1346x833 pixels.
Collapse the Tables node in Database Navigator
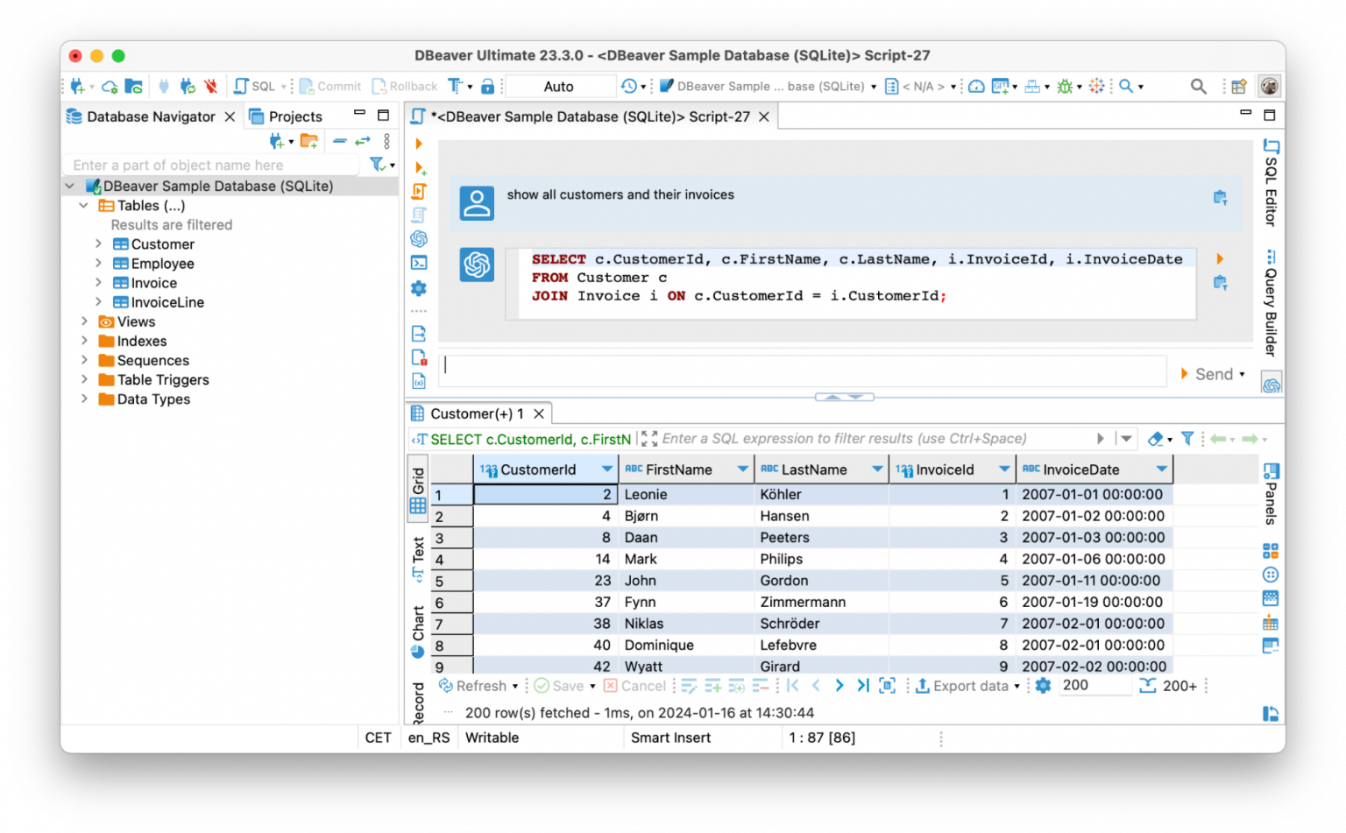pos(83,205)
